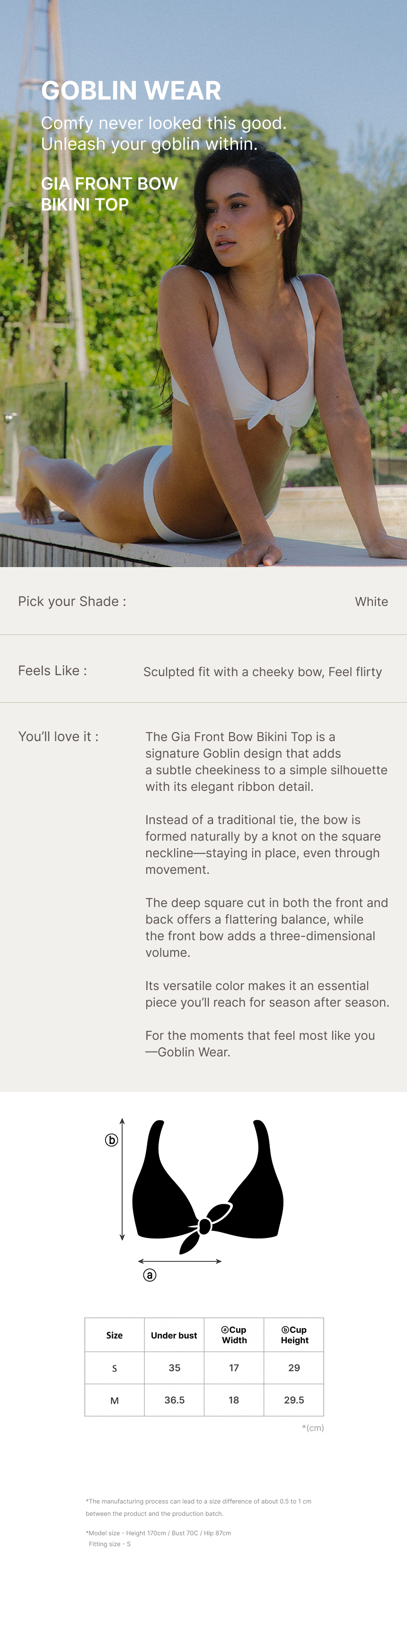This screenshot has width=407, height=1632.
Task: Select size S row label
Action: [115, 1368]
